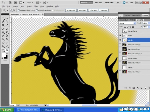Select the Eyedropper tool
Screen dimensions: 150x112
coord(7,25)
